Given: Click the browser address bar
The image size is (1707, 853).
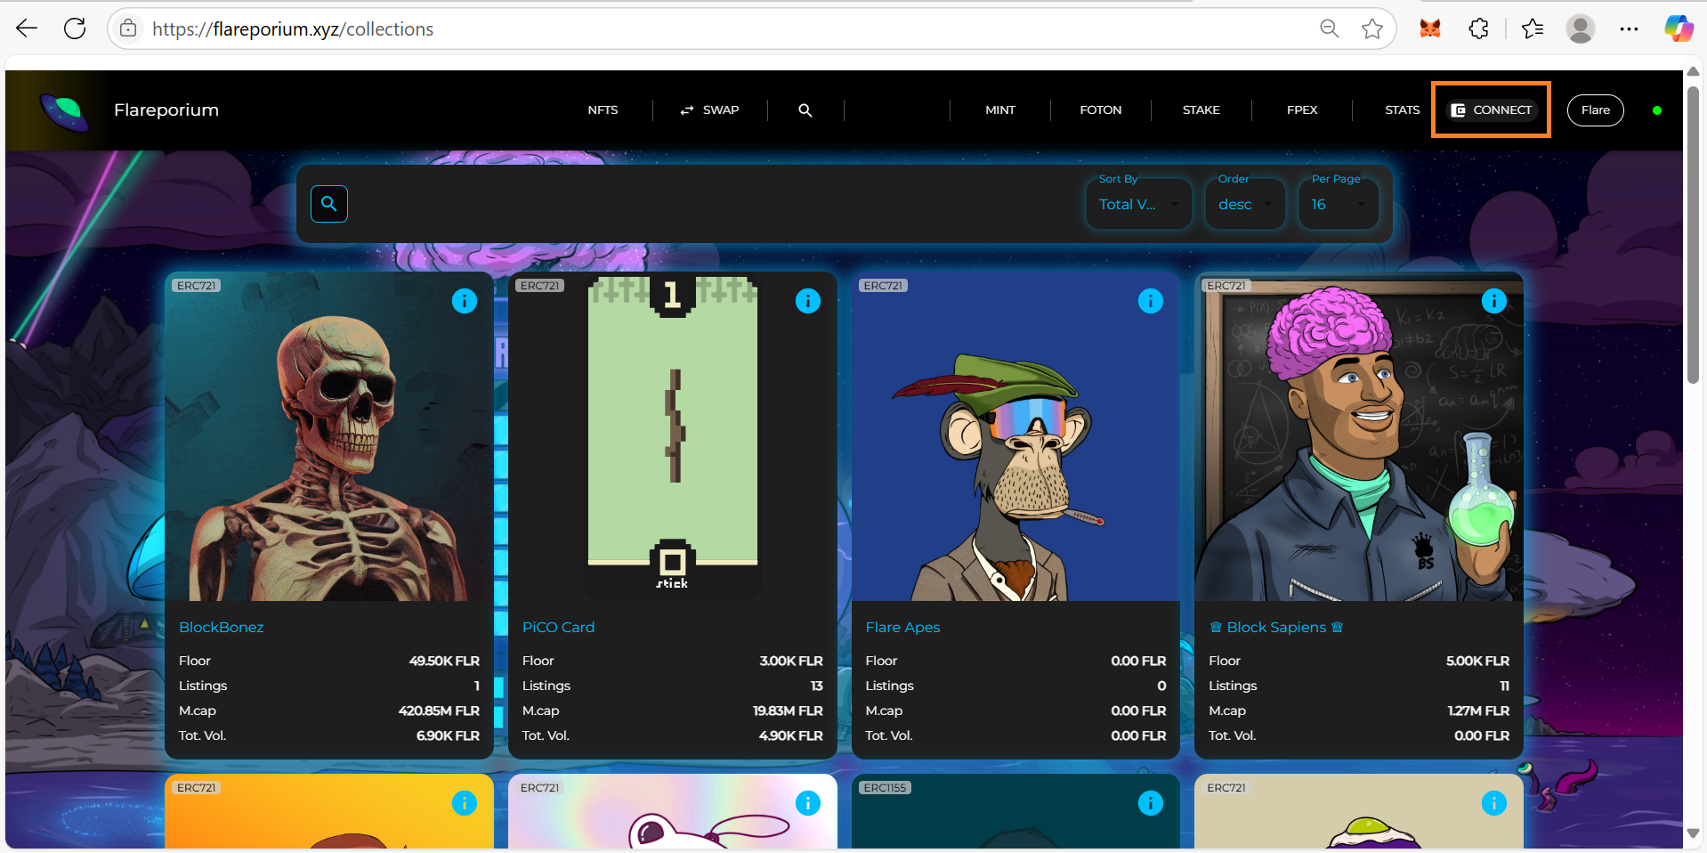Looking at the screenshot, I should coord(712,29).
